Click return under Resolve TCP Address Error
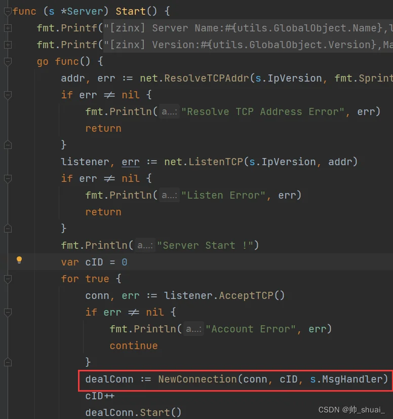The width and height of the screenshot is (393, 419). point(103,129)
